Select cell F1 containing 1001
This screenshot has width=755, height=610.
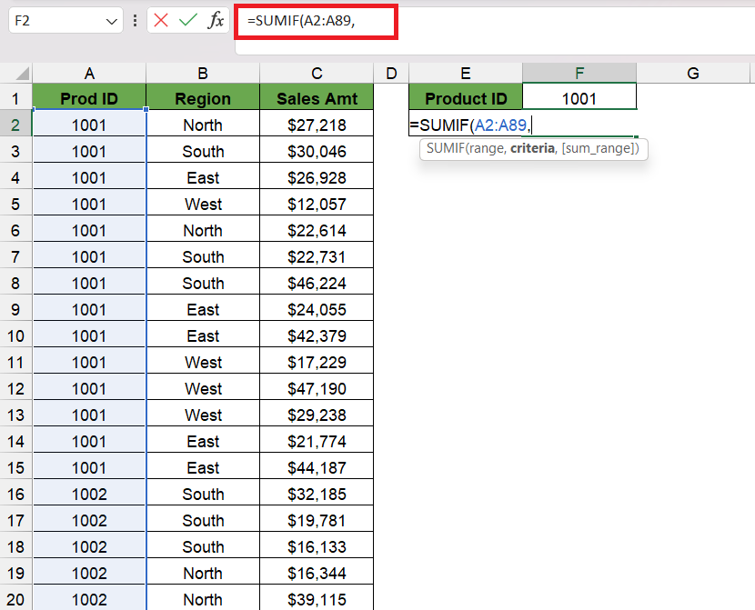pos(579,98)
